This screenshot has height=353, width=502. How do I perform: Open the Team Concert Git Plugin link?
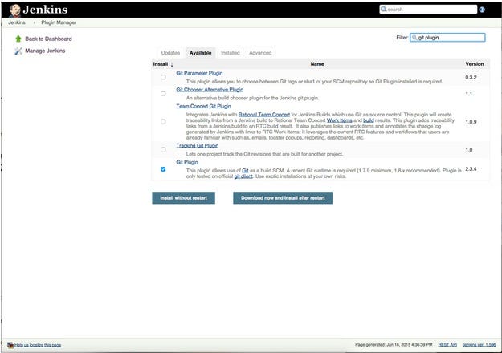click(x=204, y=106)
